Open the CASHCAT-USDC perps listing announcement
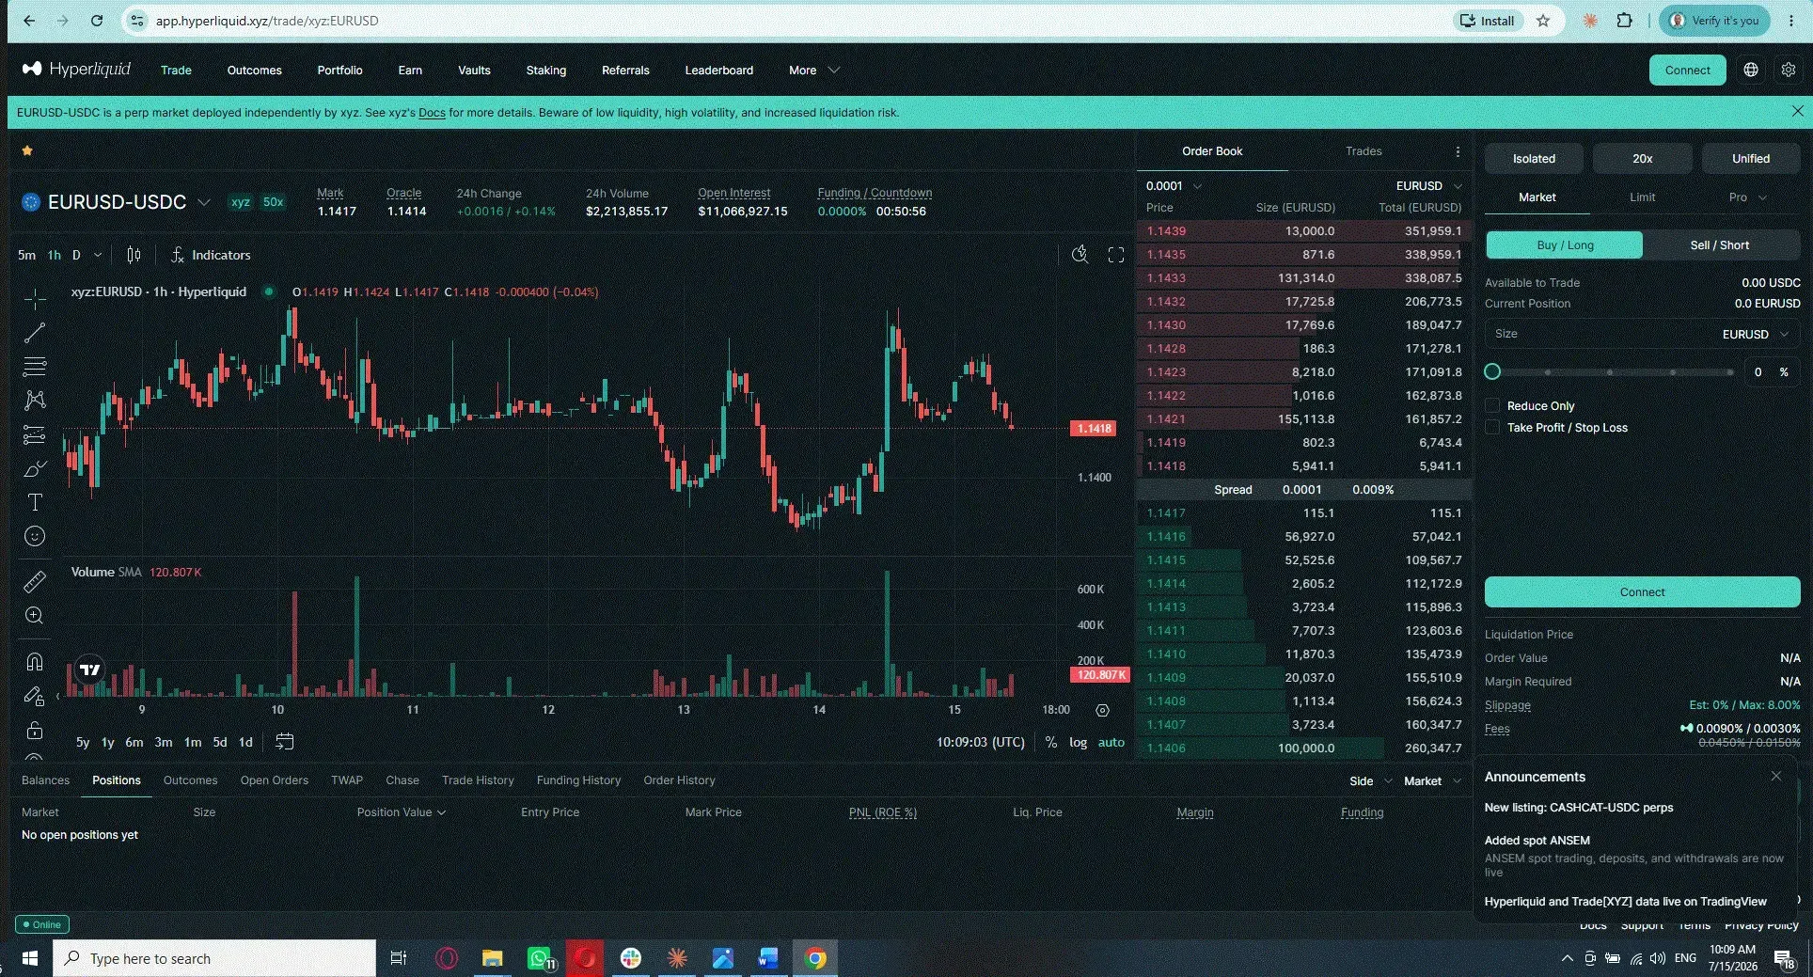The width and height of the screenshot is (1813, 977). (1578, 808)
